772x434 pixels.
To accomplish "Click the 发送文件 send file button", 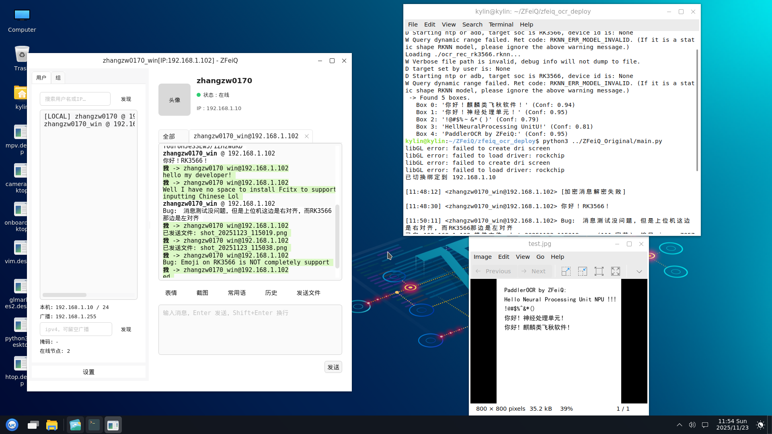I will coord(308,293).
